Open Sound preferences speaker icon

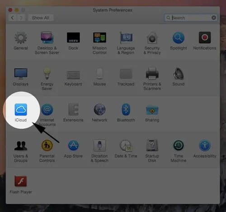pos(179,73)
